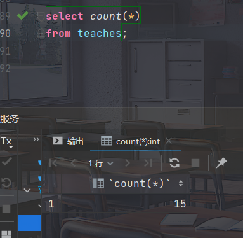Screen dimensions: 243x238
Task: Click the stop button in result toolbar
Action: click(195, 163)
